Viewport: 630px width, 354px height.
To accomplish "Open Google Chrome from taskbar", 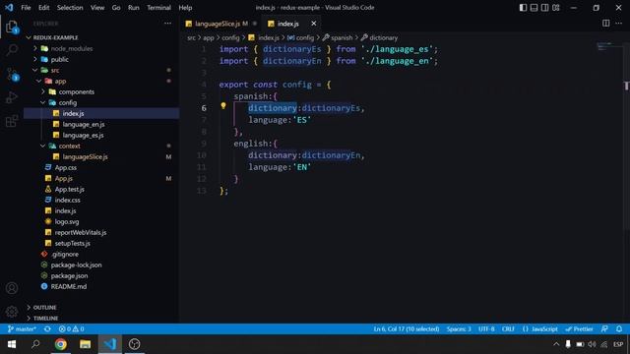I will (61, 344).
